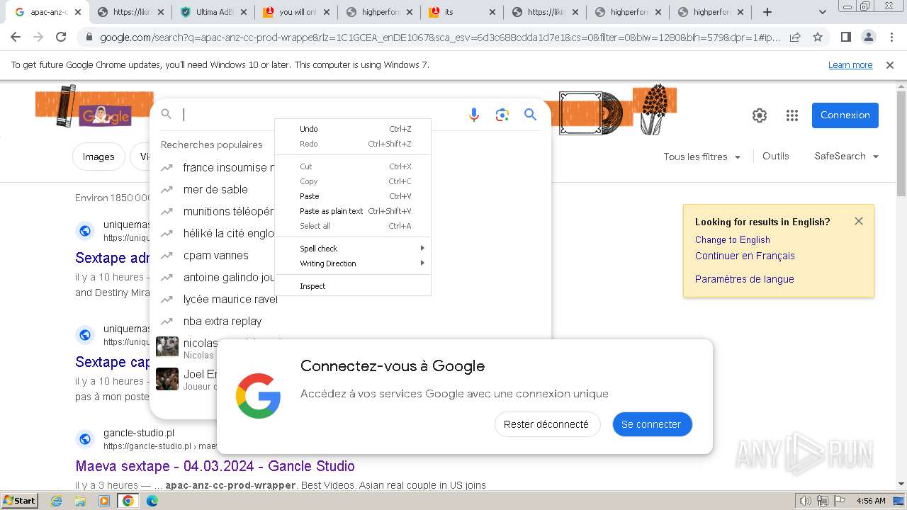
Task: Open the SafeSearch dropdown
Action: coord(846,157)
